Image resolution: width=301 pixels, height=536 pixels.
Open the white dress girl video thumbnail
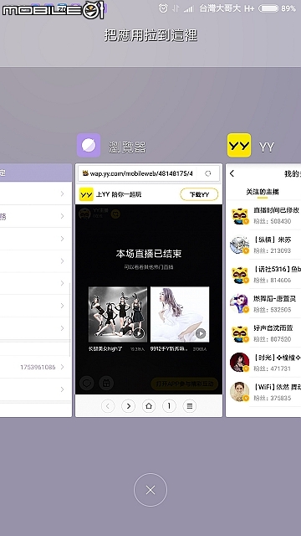click(x=180, y=315)
